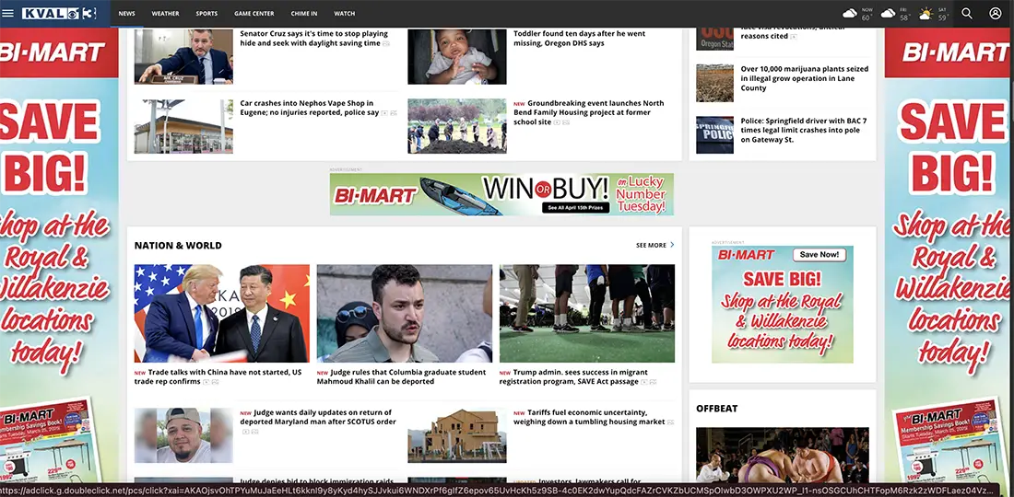This screenshot has width=1014, height=497.
Task: Open the Weather menu
Action: point(166,14)
